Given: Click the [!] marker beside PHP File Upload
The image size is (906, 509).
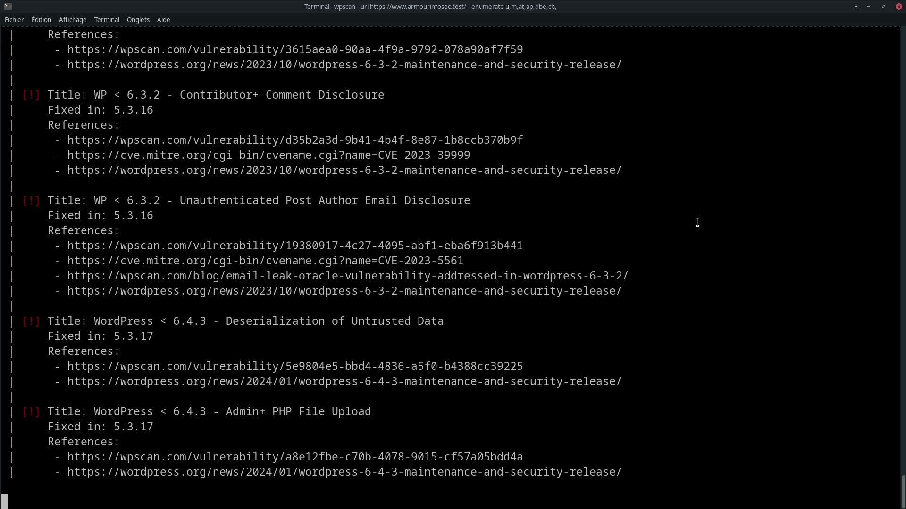Looking at the screenshot, I should [31, 411].
